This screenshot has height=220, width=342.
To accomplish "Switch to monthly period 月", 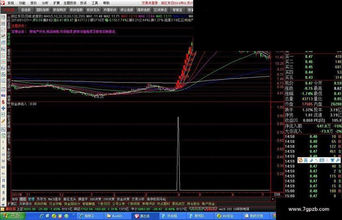I will pyautogui.click(x=3, y=193).
